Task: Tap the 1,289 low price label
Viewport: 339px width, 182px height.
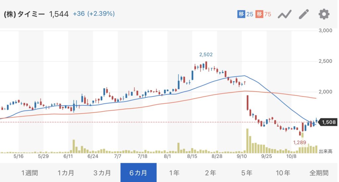Action: click(300, 142)
